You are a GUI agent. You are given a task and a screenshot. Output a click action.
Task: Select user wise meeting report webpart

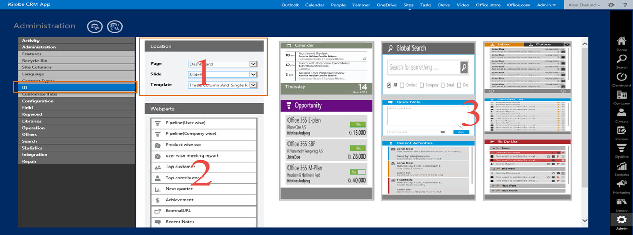coord(204,156)
